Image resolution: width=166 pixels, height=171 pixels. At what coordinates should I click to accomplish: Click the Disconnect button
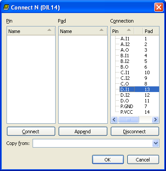coord(135,132)
